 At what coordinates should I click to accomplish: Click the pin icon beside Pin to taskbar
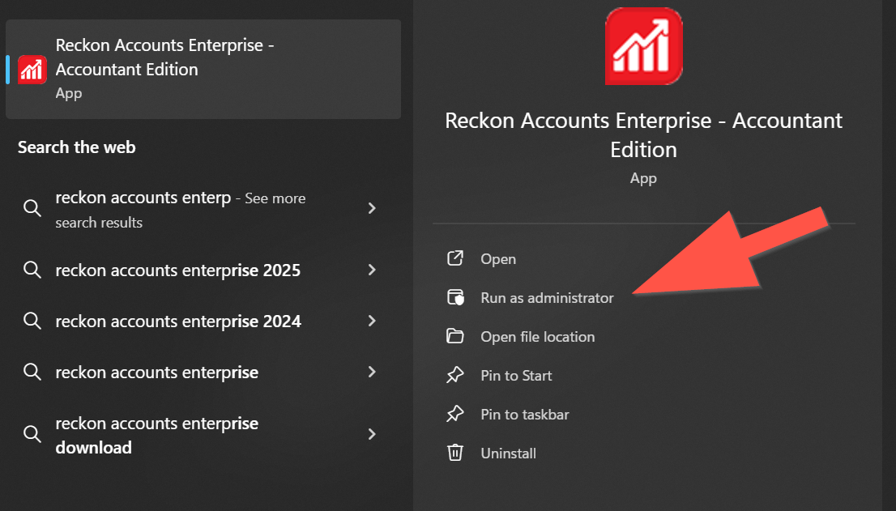click(x=454, y=414)
